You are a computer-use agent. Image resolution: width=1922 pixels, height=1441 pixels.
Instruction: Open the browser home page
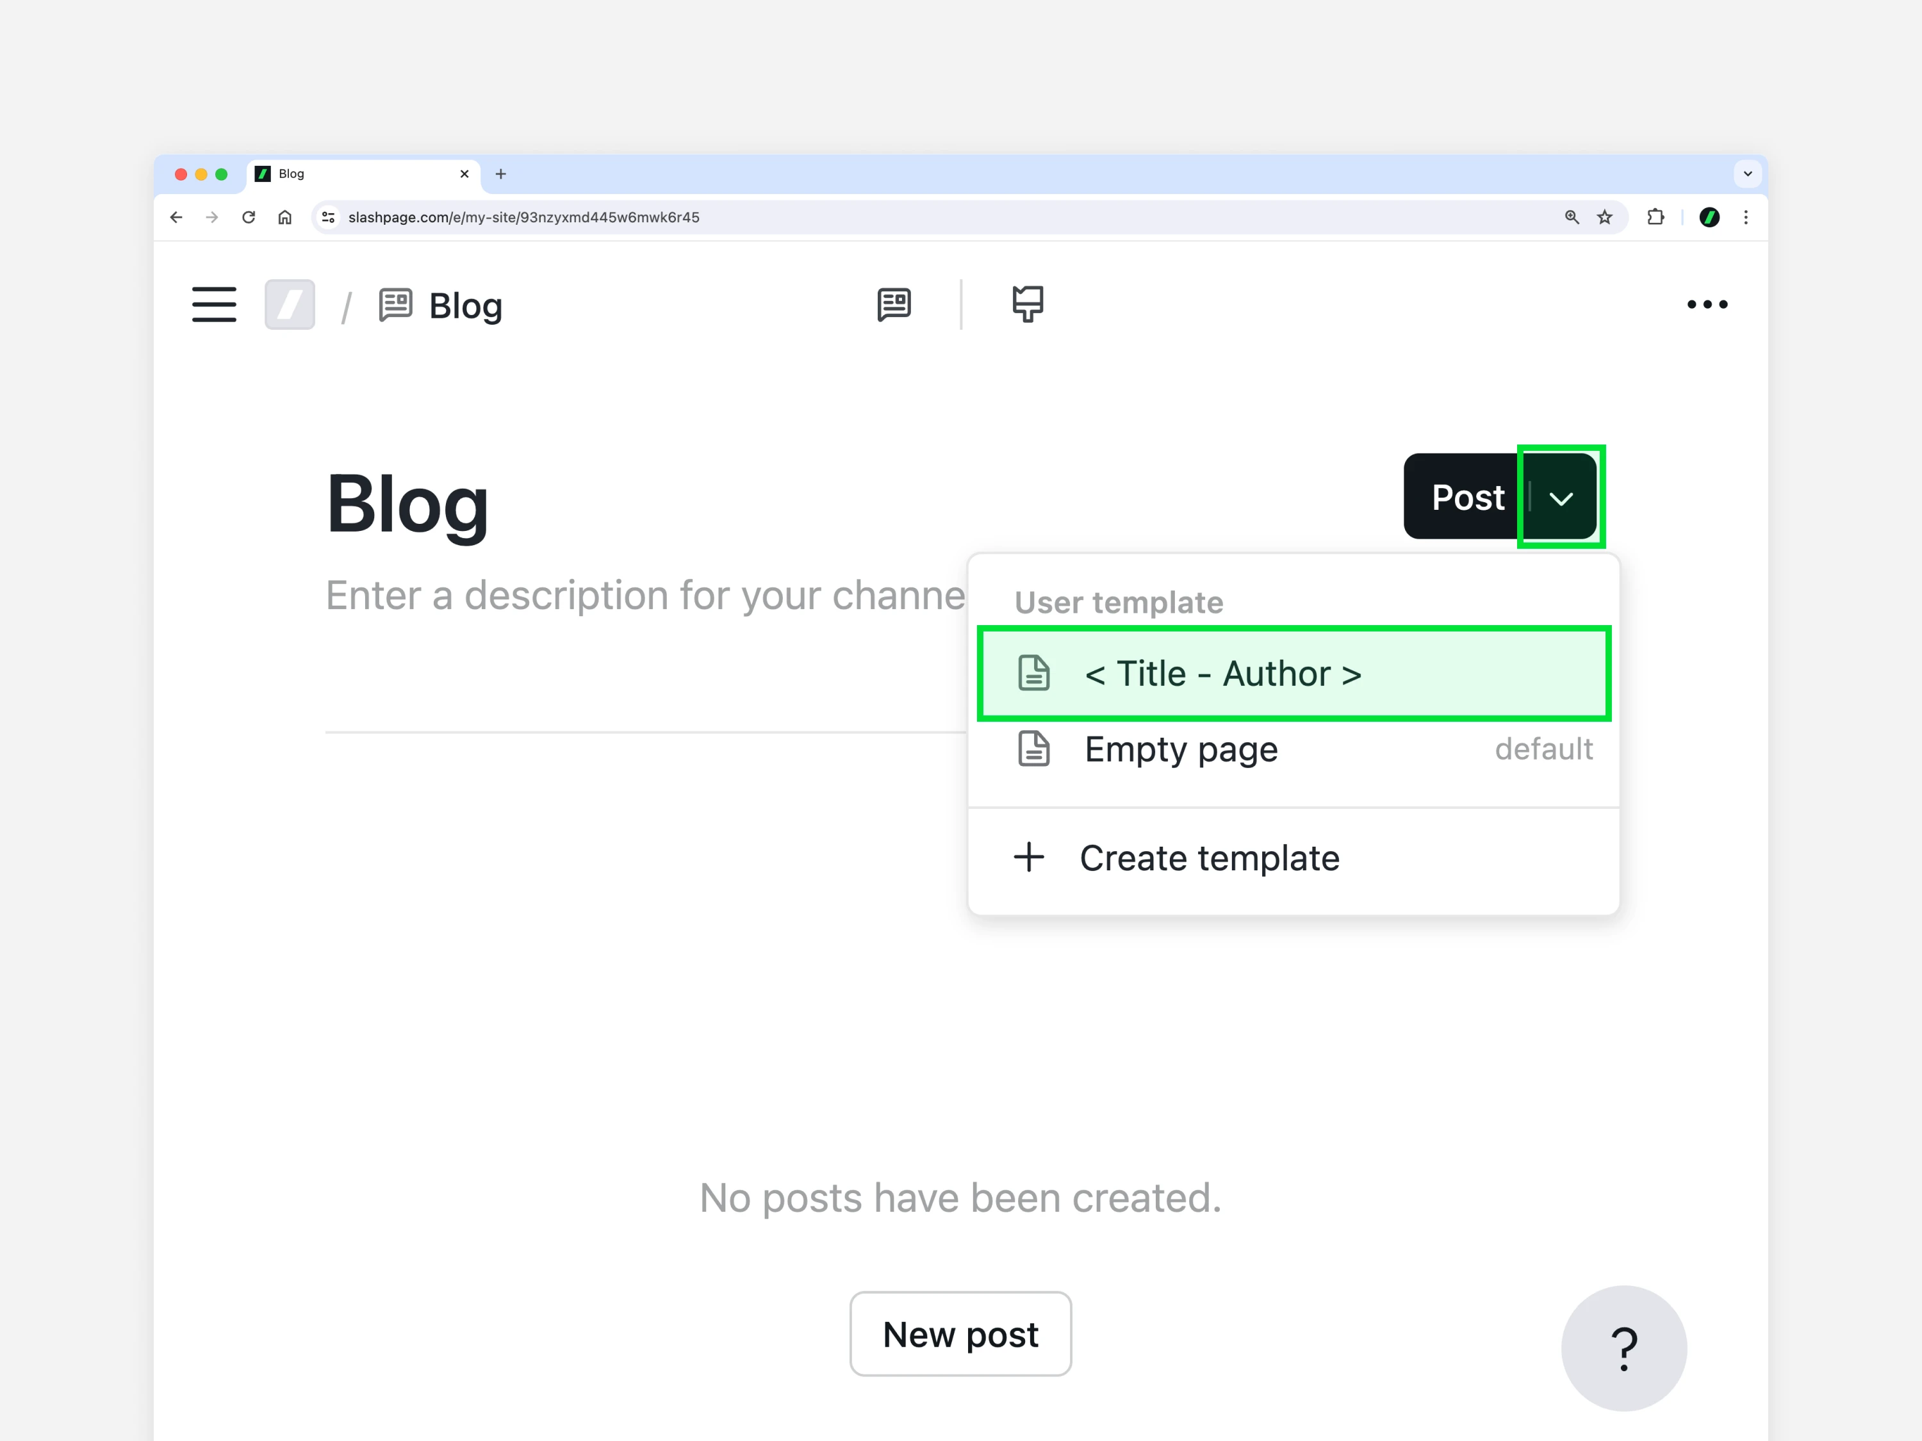285,217
